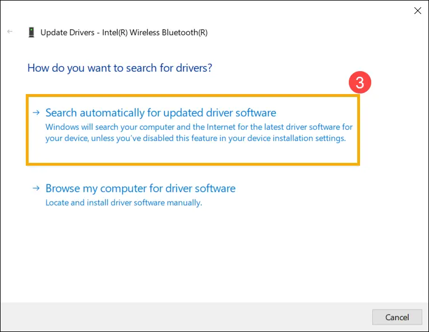Choose Browse my computer for driver software
This screenshot has width=429, height=332.
(140, 188)
